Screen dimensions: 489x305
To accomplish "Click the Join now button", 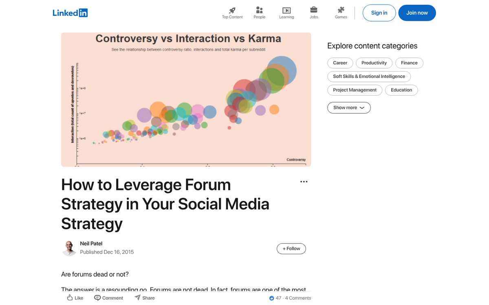I will pyautogui.click(x=417, y=13).
